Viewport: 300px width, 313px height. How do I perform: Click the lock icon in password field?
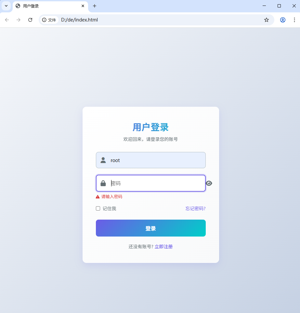(103, 183)
